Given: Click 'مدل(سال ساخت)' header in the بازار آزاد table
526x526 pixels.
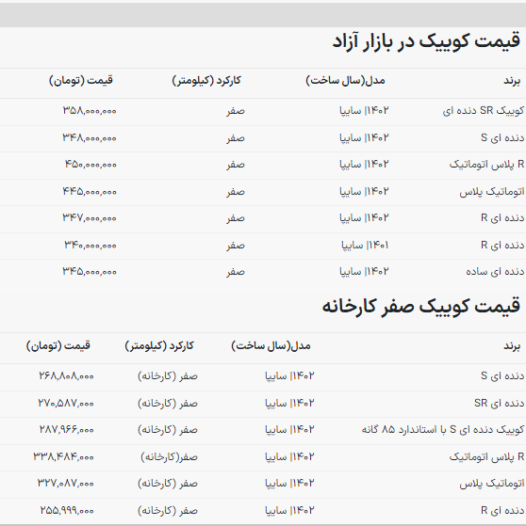Looking at the screenshot, I should (x=345, y=81).
